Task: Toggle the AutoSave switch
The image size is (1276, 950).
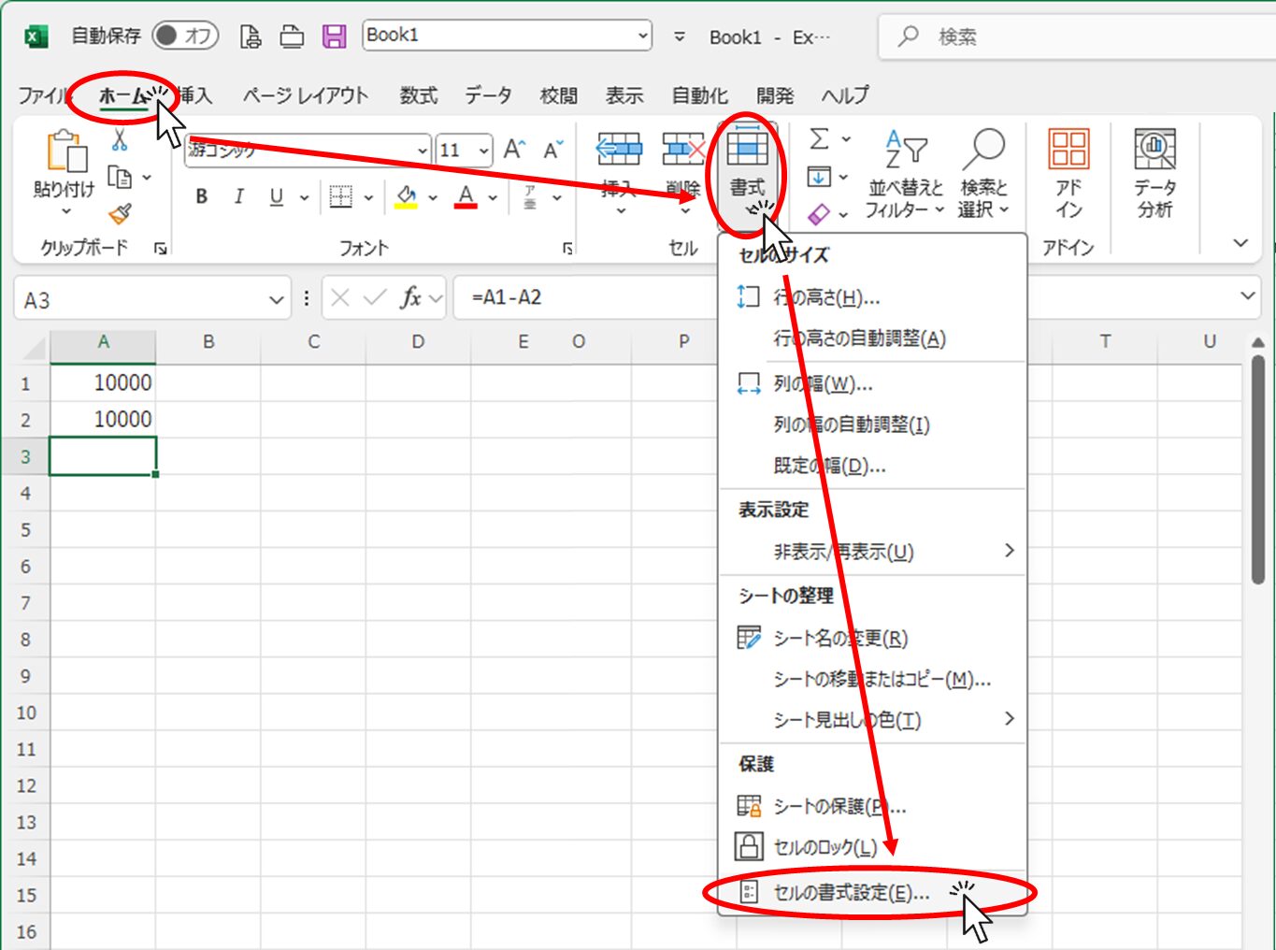Action: [x=185, y=36]
